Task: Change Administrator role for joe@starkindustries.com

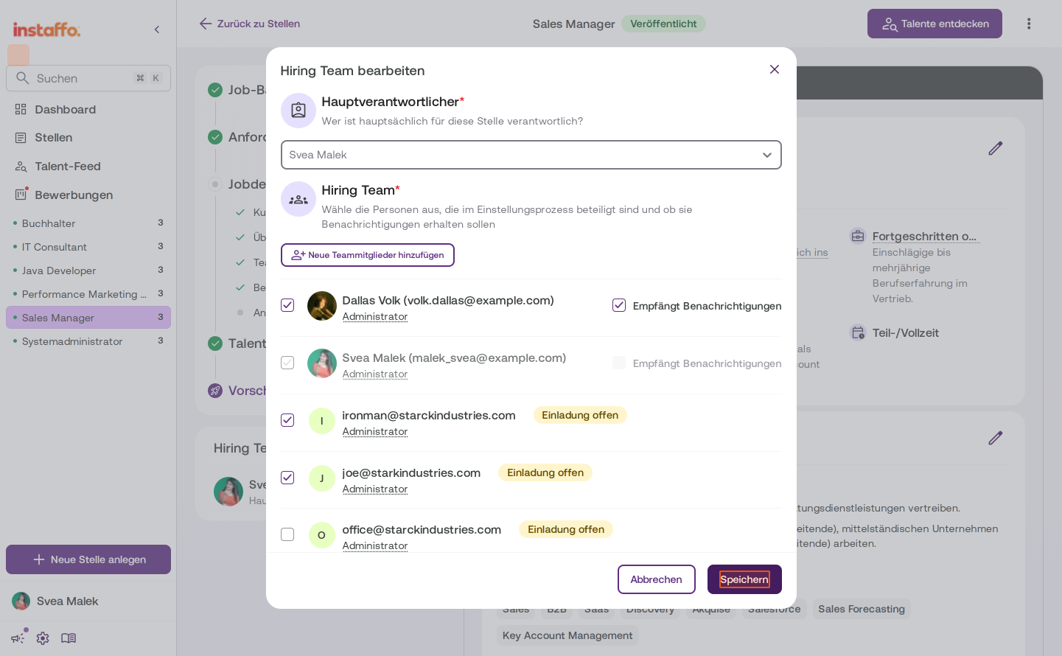Action: [374, 489]
